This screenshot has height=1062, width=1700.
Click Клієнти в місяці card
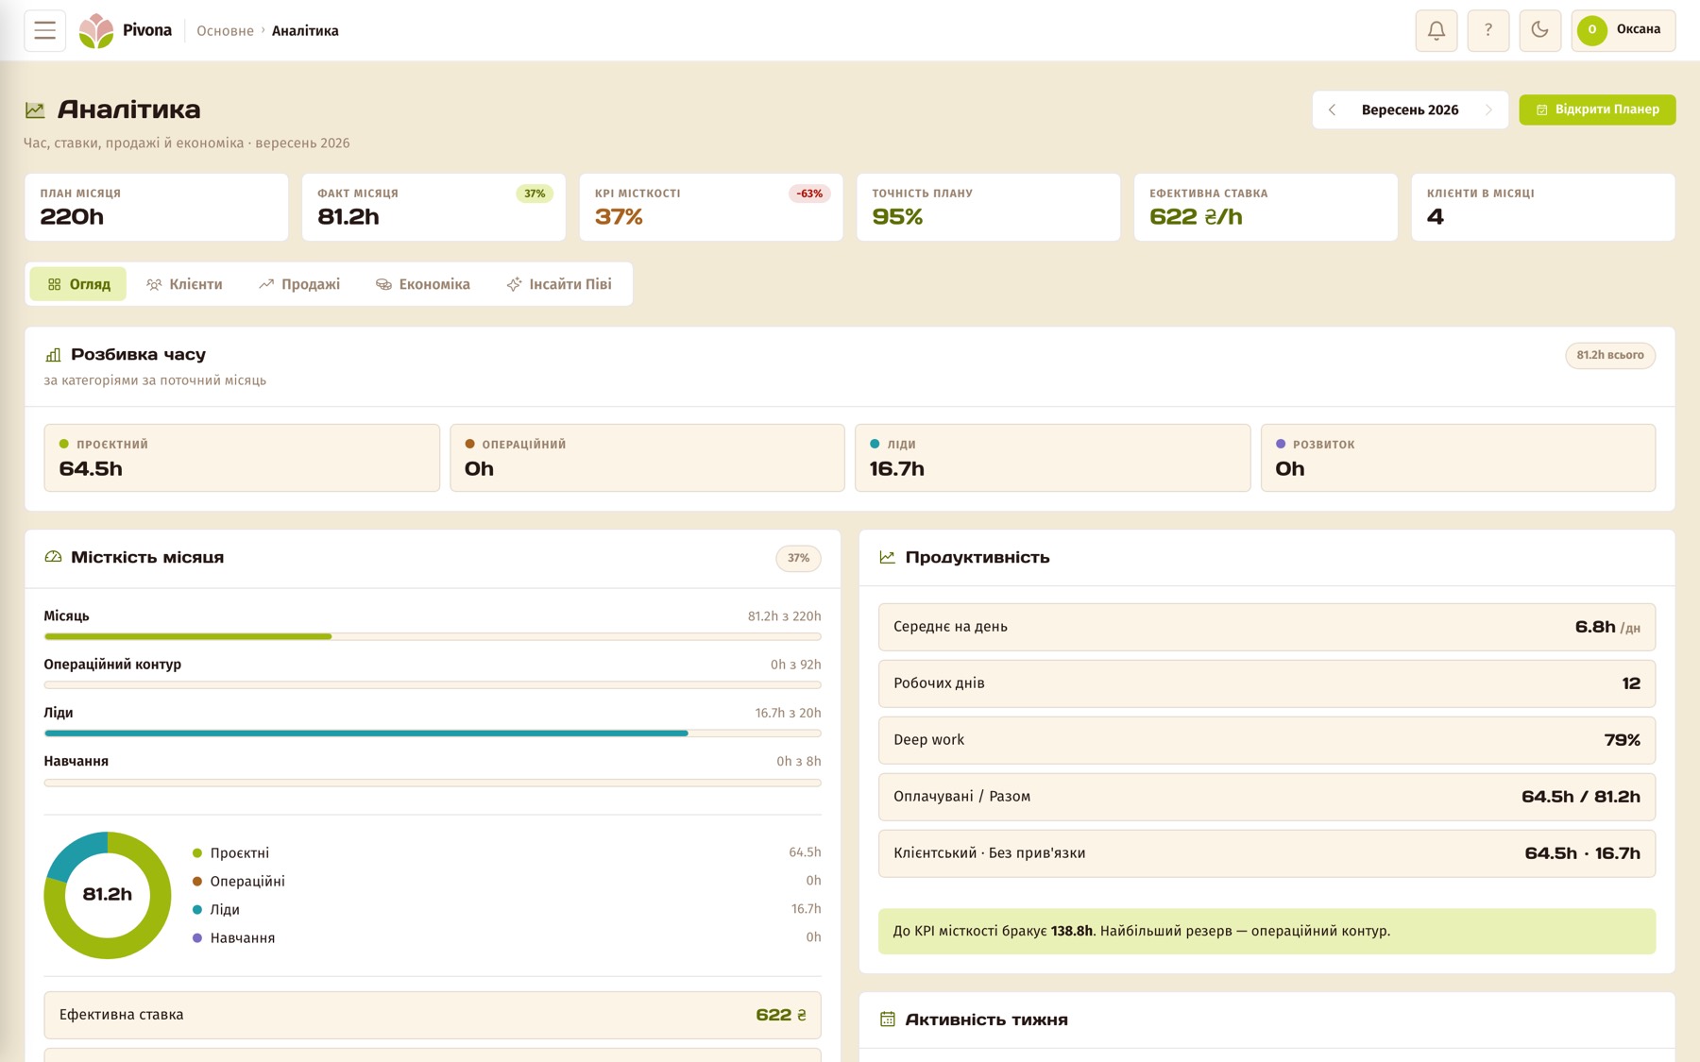click(x=1543, y=207)
